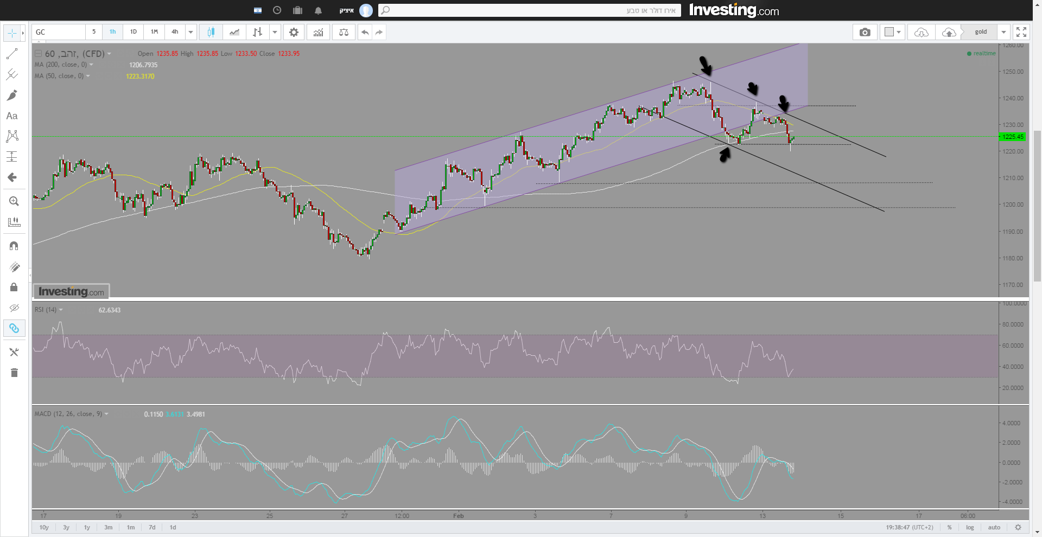Open the main symbol (CFD) legend dropdown
Screen dimensions: 1042x537
click(109, 54)
